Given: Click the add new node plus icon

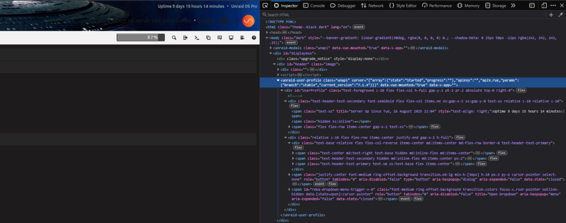Looking at the screenshot, I should (x=551, y=15).
